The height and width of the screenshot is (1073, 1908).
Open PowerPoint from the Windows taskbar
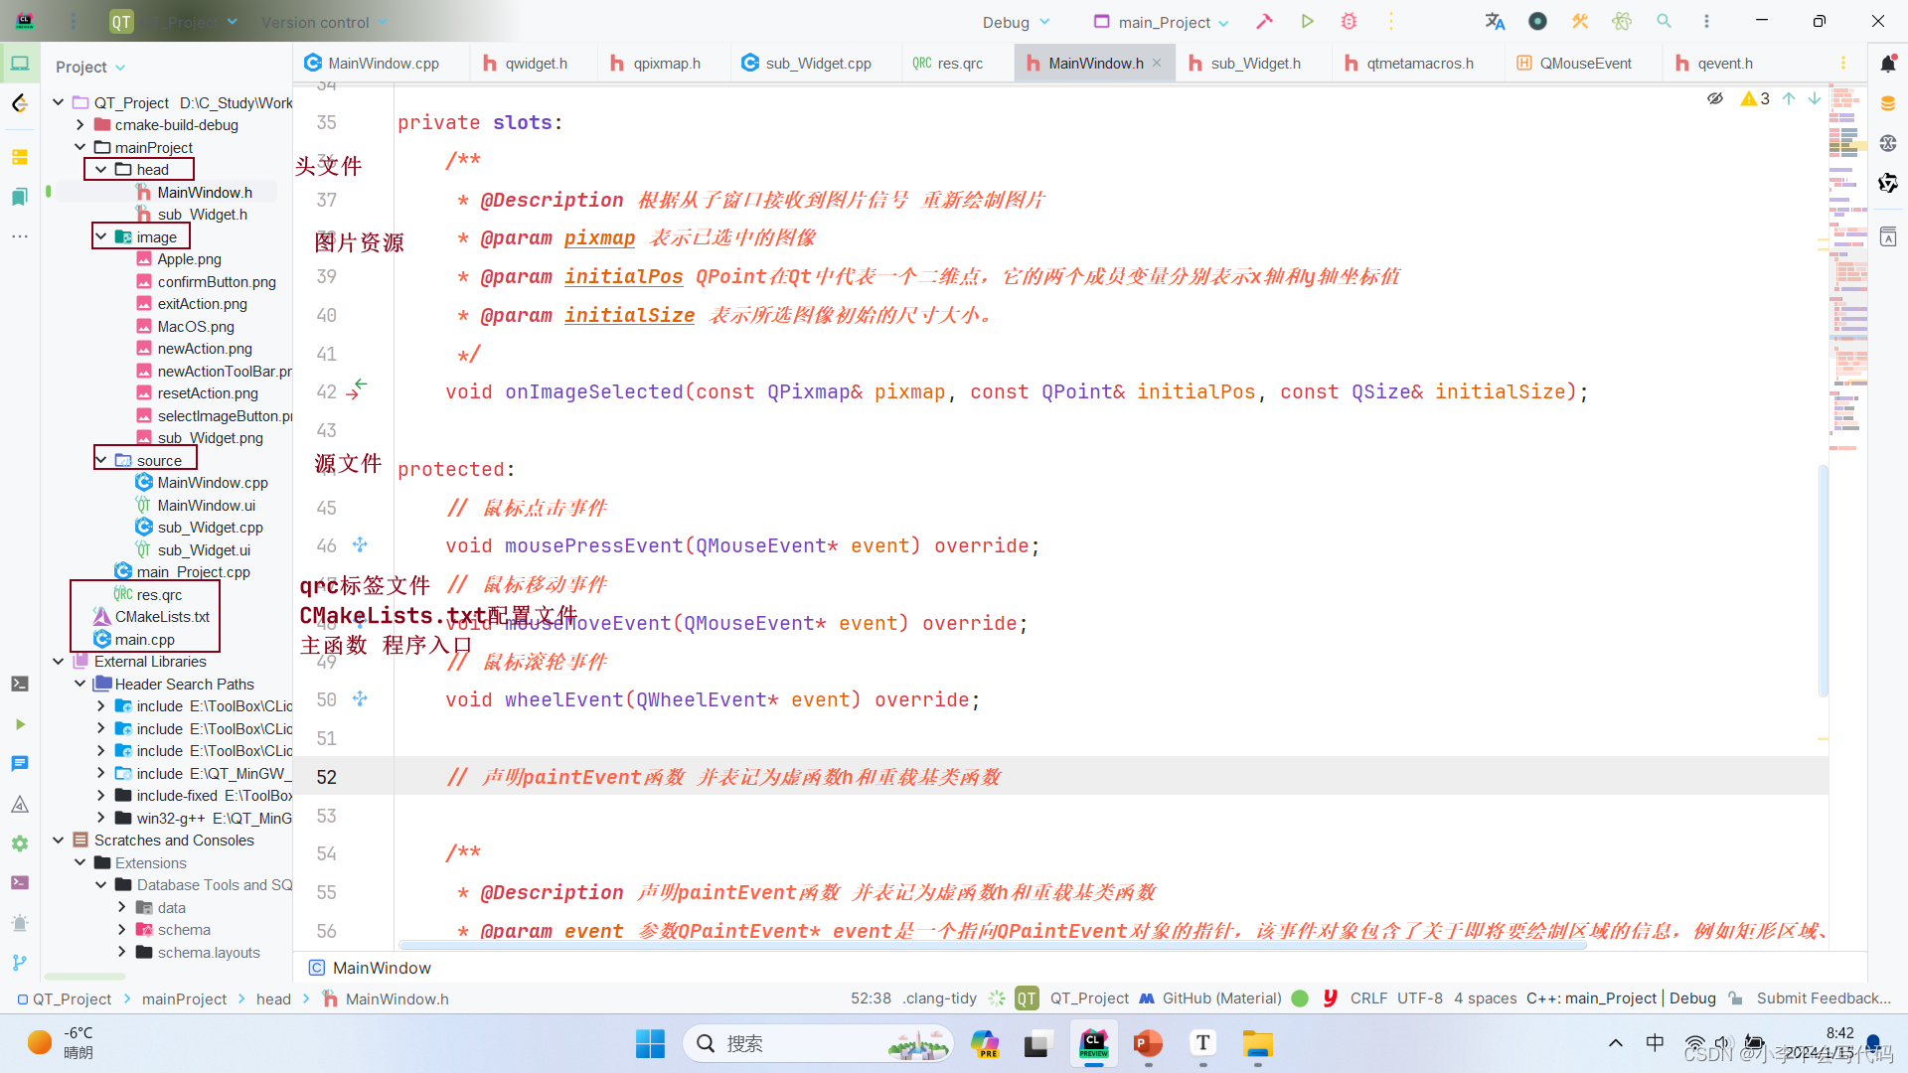[x=1148, y=1043]
